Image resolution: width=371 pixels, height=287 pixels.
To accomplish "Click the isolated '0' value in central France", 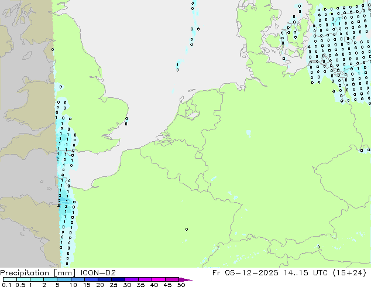I will coord(187,229).
